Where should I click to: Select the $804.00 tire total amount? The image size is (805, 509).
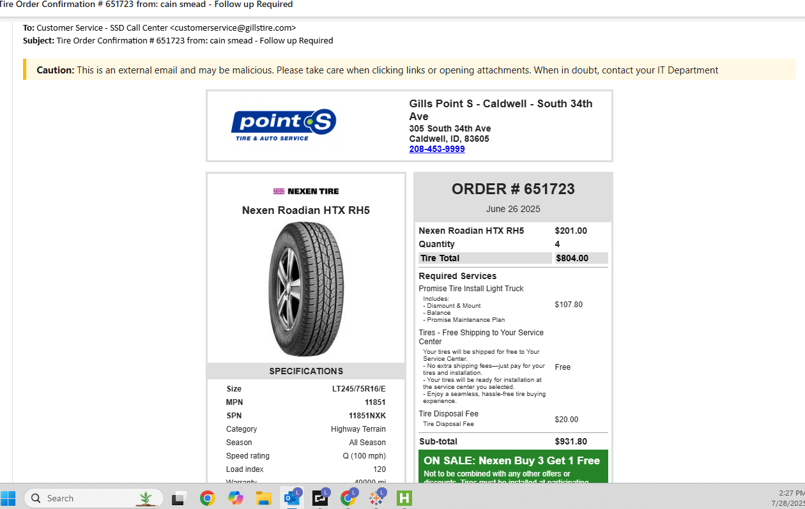click(x=572, y=258)
